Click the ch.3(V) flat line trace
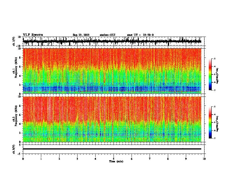Viewport: 230px width, 178px height. click(x=112, y=149)
